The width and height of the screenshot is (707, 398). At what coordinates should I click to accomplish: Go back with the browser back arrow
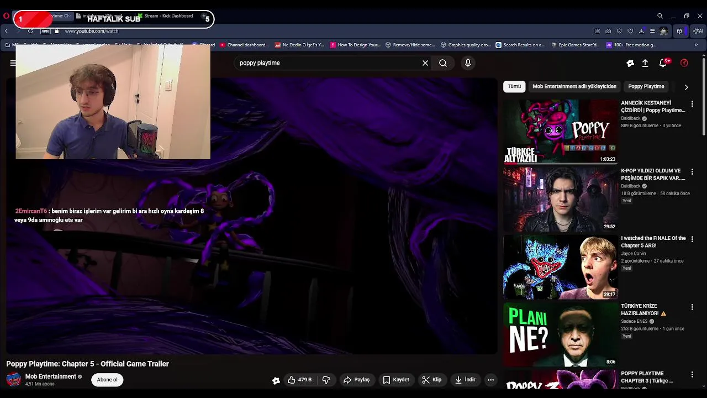click(x=6, y=31)
